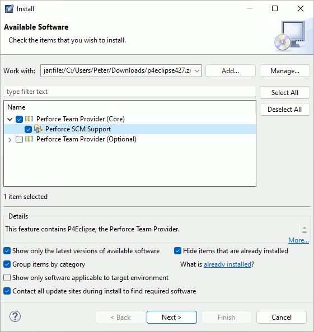314x332 pixels.
Task: Uncheck Perforce SCM Support checkbox
Action: click(x=28, y=129)
